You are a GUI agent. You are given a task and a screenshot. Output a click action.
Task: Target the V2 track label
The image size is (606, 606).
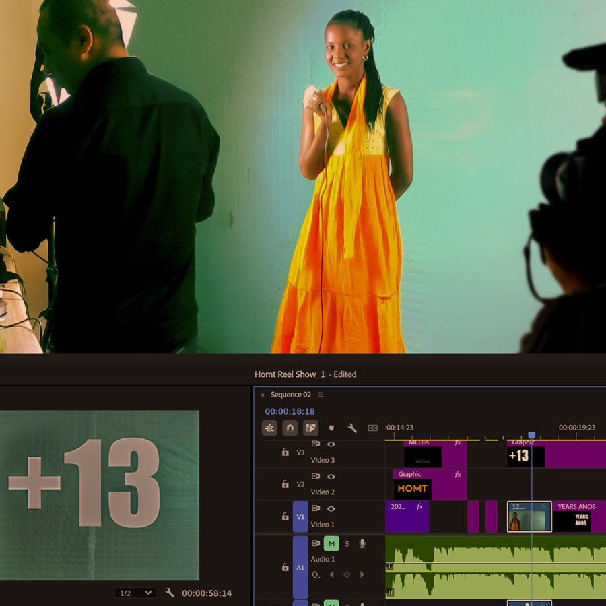300,485
